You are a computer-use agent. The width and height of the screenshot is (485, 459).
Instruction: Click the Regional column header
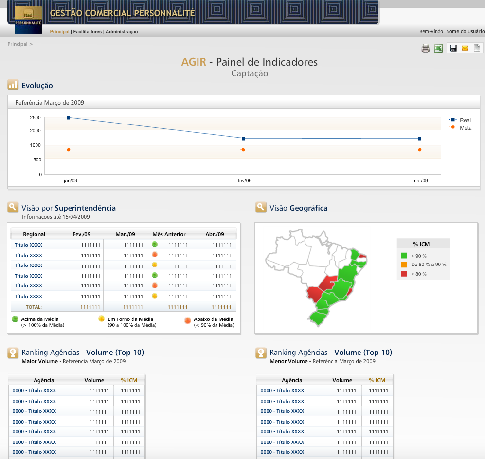point(34,234)
